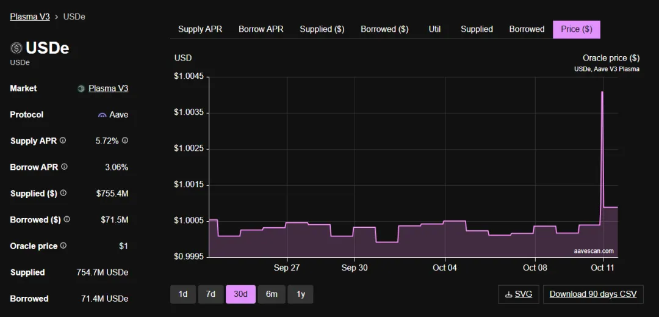The width and height of the screenshot is (659, 317).
Task: Open the Borrow APR chart tab
Action: click(x=261, y=29)
